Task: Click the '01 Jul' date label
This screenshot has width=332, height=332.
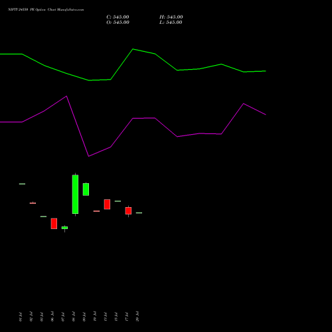Action: pos(21,317)
